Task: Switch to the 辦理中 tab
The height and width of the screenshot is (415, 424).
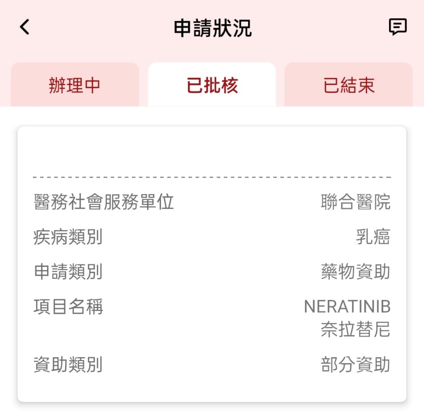Action: [x=74, y=85]
